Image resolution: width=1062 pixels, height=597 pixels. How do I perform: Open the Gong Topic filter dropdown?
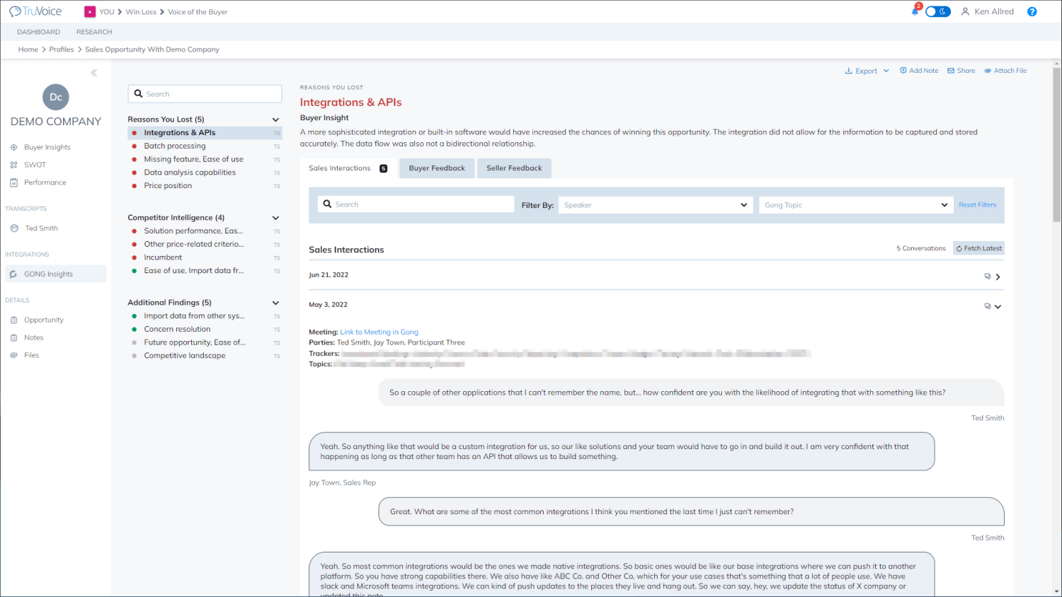[x=855, y=205]
